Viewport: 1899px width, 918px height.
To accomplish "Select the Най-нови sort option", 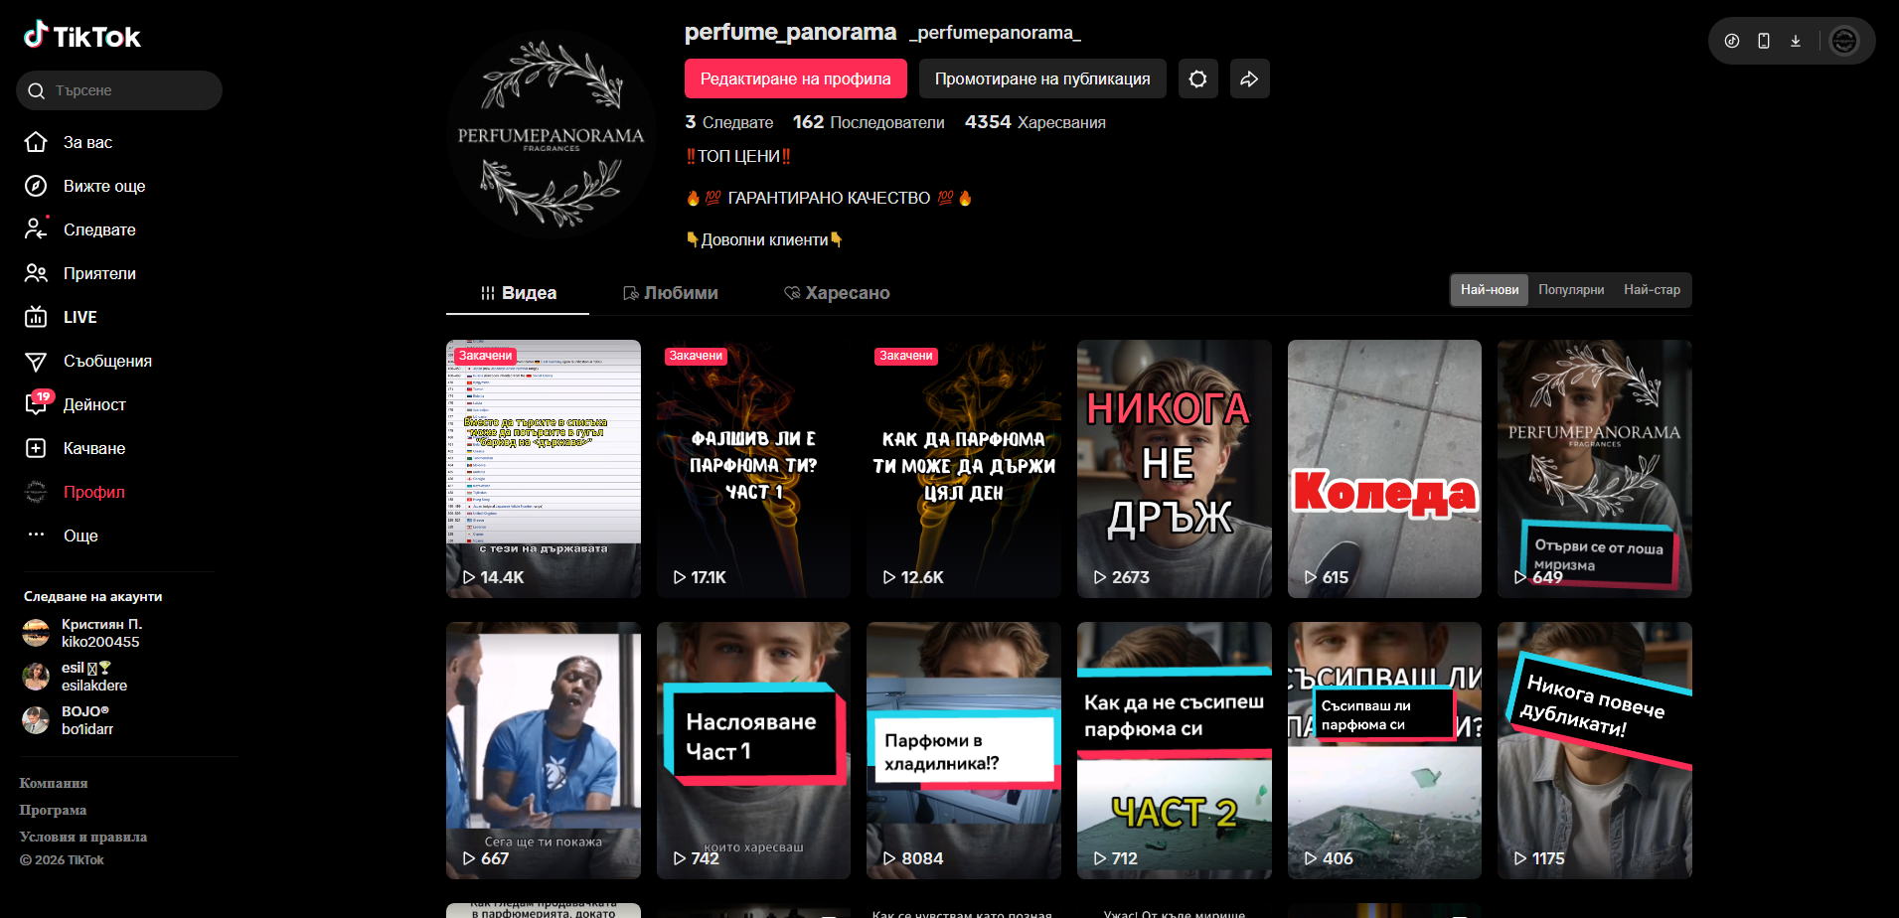I will click(1489, 290).
